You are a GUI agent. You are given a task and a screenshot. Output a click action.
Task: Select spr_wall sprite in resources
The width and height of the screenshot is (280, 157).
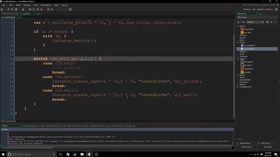click(247, 33)
